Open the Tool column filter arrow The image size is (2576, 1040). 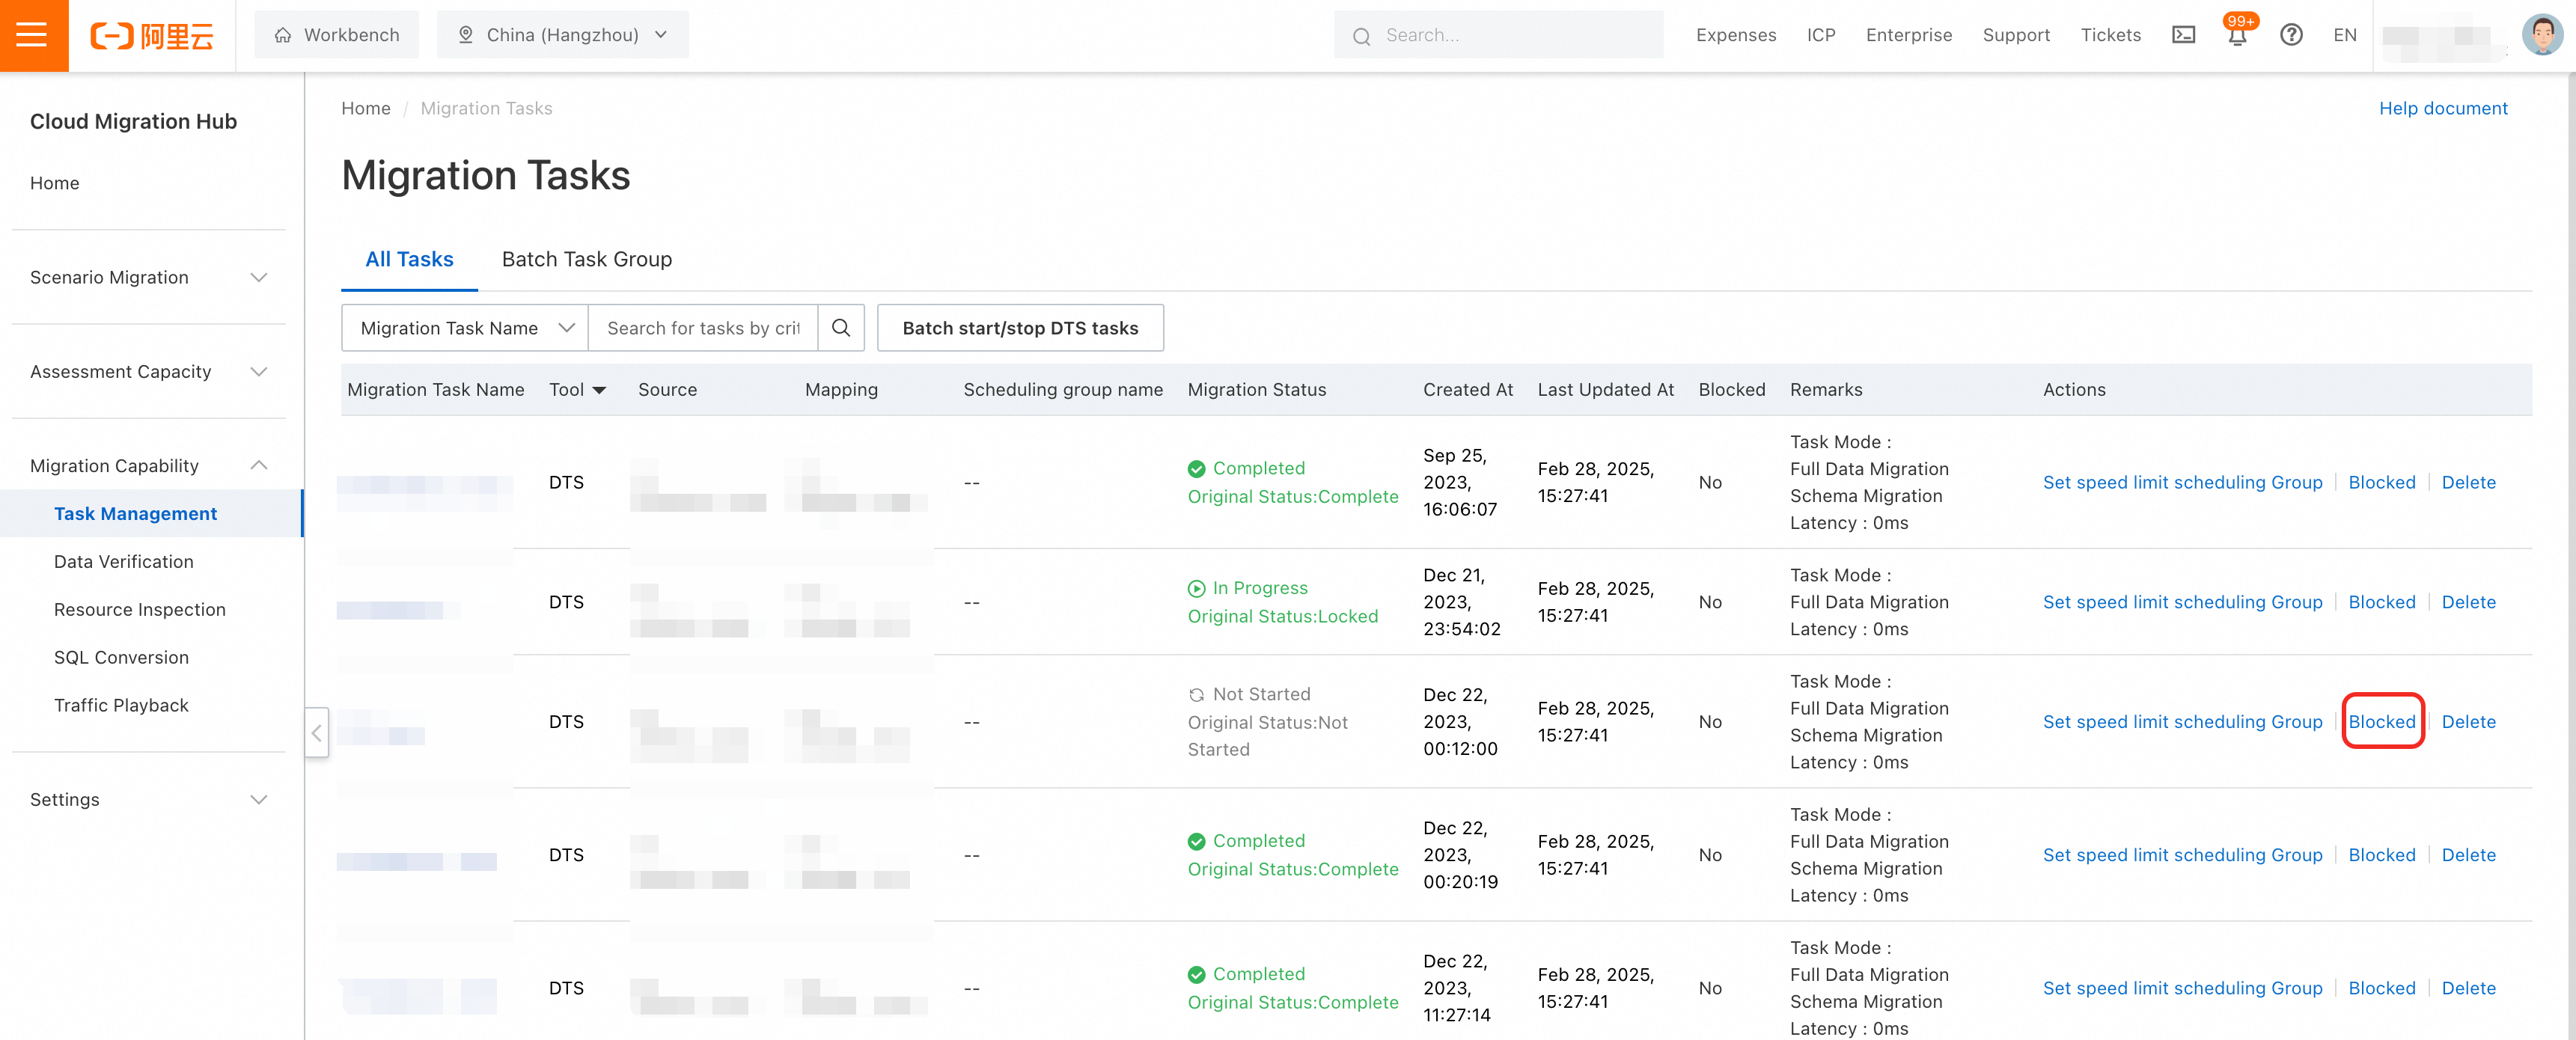click(600, 390)
